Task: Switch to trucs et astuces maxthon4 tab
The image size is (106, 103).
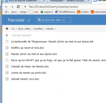Action: (x=25, y=1)
